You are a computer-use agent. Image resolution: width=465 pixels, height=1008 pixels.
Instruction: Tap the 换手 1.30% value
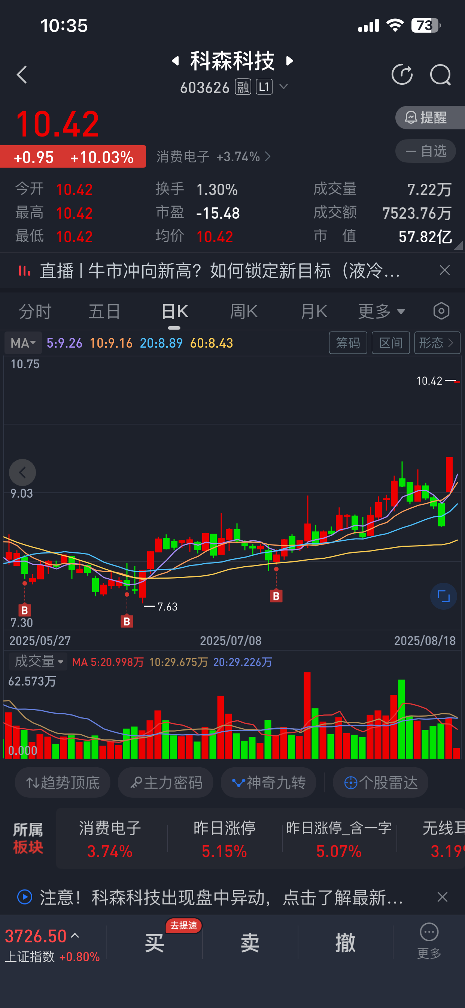217,190
